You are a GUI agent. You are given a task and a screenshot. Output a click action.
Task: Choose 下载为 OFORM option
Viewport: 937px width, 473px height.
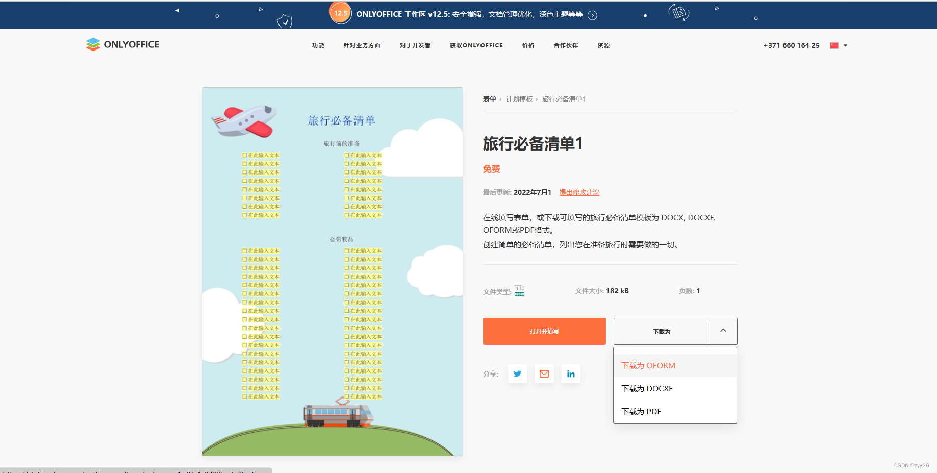tap(675, 366)
